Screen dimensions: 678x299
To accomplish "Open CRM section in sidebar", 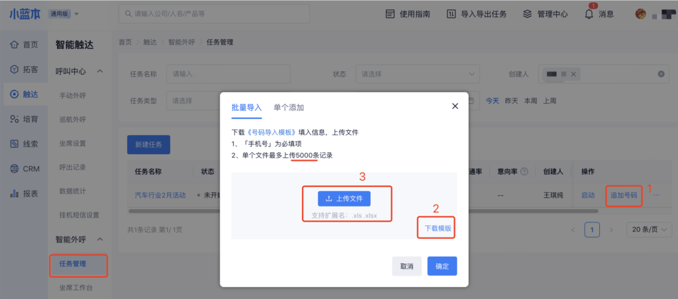I will 24,169.
